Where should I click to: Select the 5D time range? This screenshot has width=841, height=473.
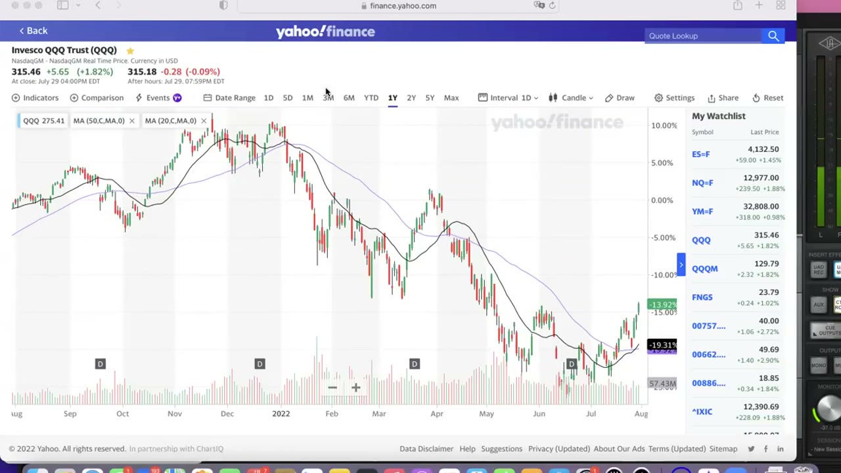point(288,98)
